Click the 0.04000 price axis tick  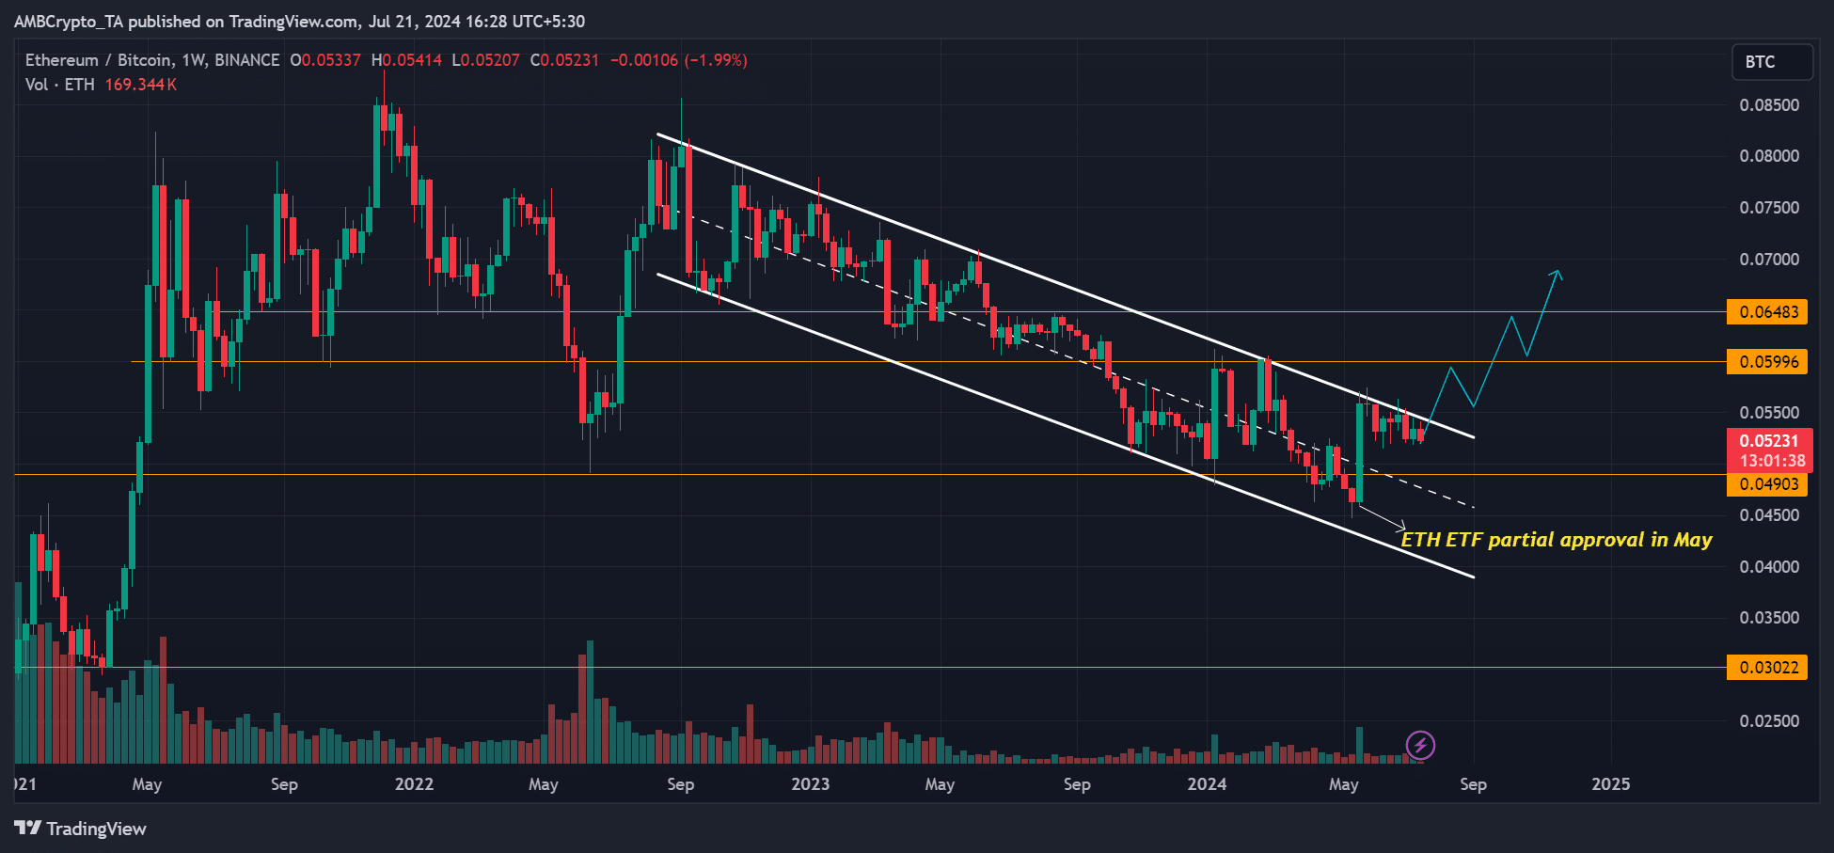point(1769,567)
